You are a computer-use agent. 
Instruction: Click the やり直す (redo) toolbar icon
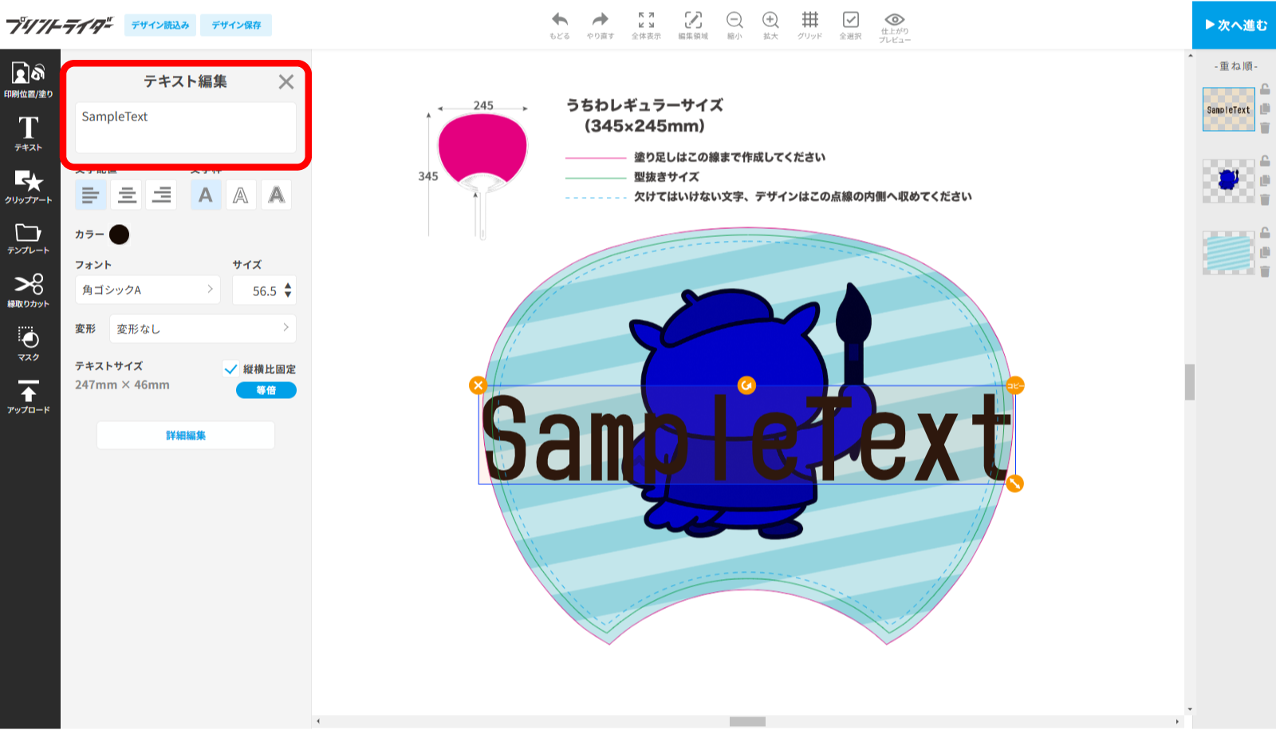pyautogui.click(x=601, y=25)
